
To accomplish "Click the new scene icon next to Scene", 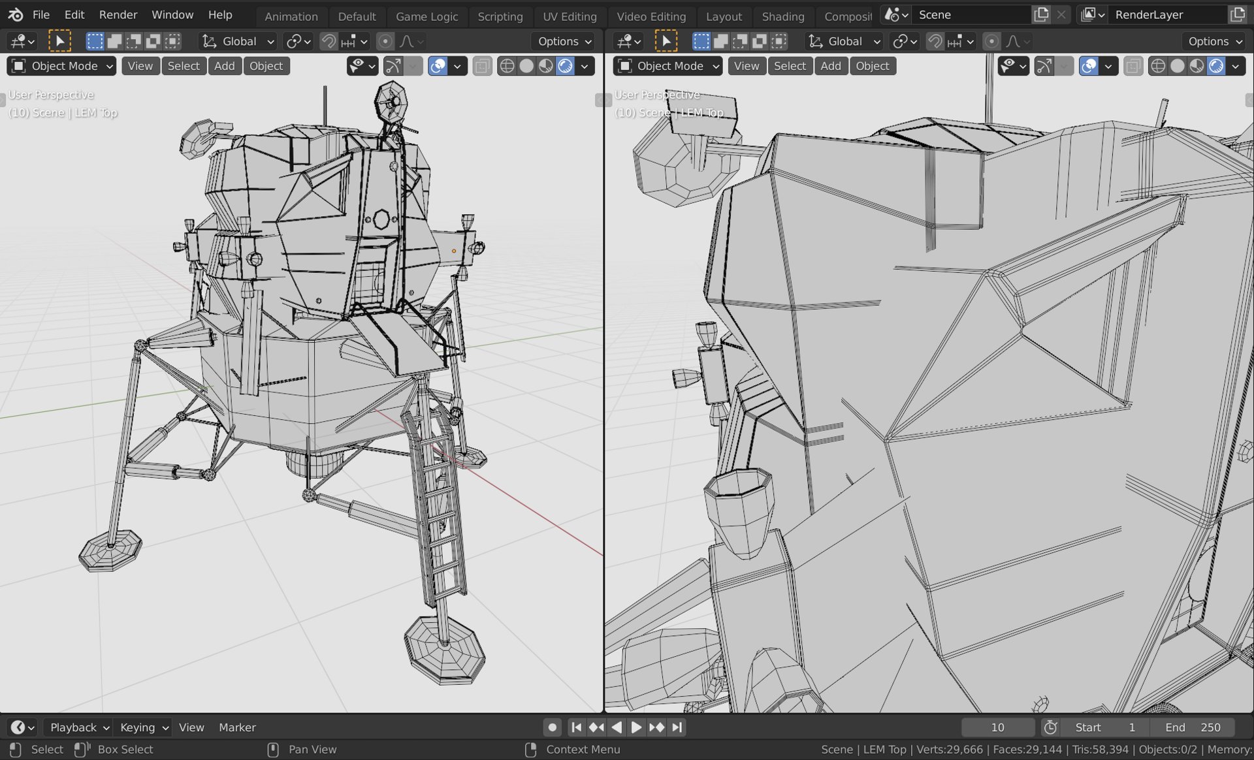I will coord(1041,14).
